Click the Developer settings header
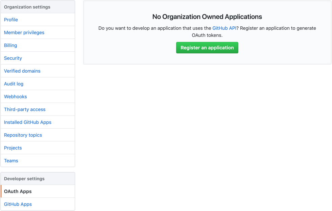The width and height of the screenshot is (332, 211). click(24, 178)
